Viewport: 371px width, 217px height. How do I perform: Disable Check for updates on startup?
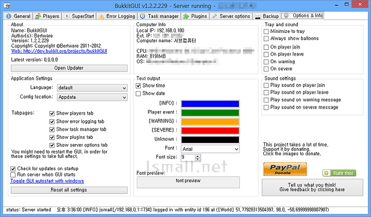(13, 169)
